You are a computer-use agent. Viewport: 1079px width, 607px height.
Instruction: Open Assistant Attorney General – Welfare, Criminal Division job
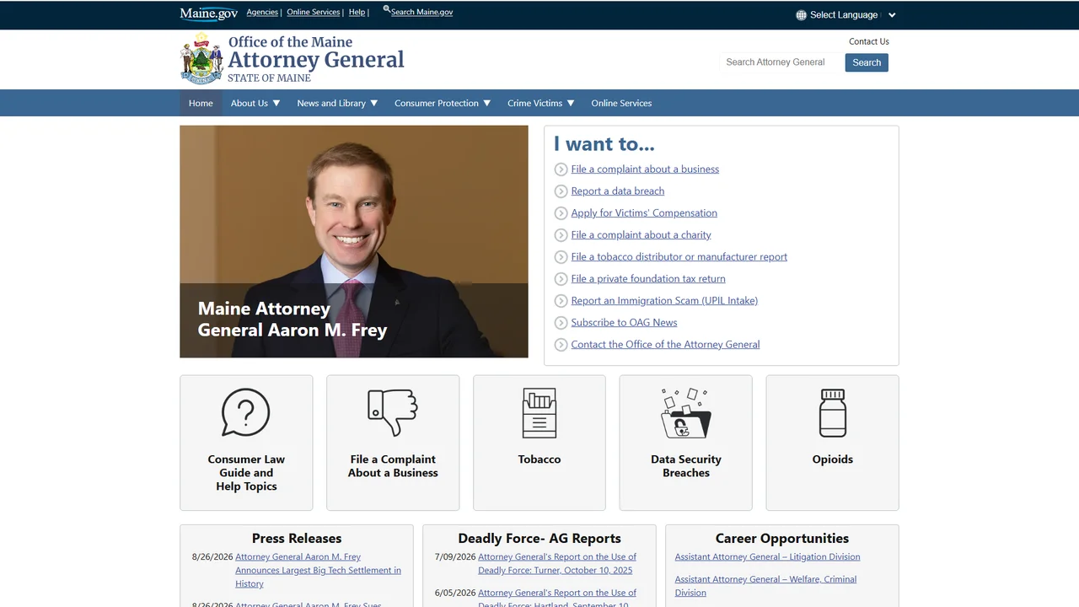click(765, 586)
